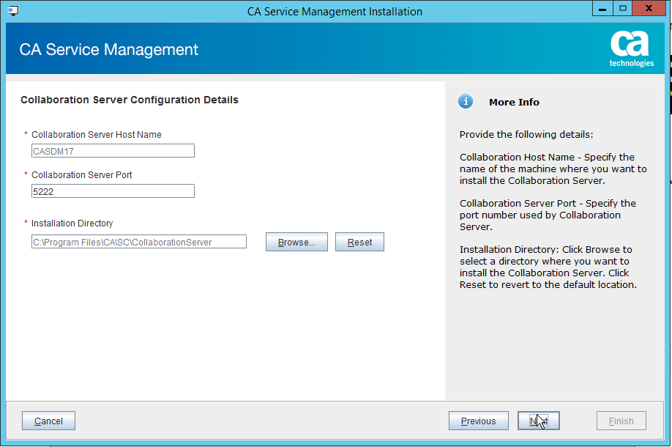Minimize the installation window
This screenshot has height=447, width=672.
603,8
